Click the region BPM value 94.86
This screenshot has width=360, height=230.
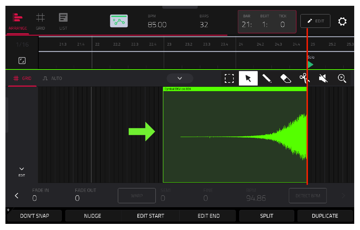tap(256, 198)
